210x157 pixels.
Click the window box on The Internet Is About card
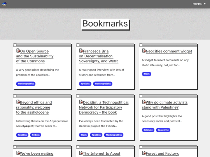[78, 147]
